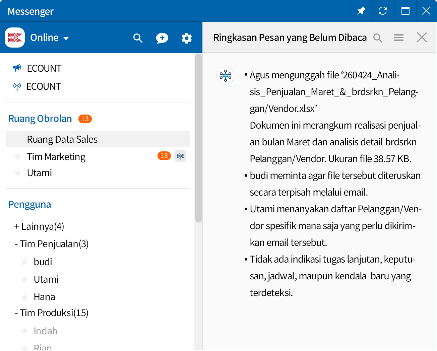
Task: Click the 13 unread badge on Tim Marketing
Action: click(x=164, y=156)
